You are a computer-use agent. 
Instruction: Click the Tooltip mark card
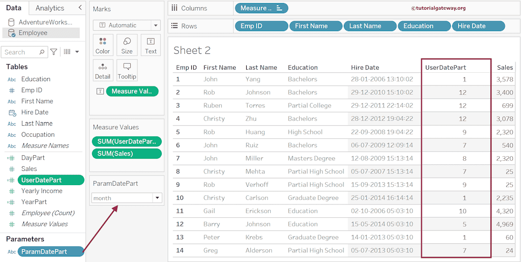tap(127, 70)
